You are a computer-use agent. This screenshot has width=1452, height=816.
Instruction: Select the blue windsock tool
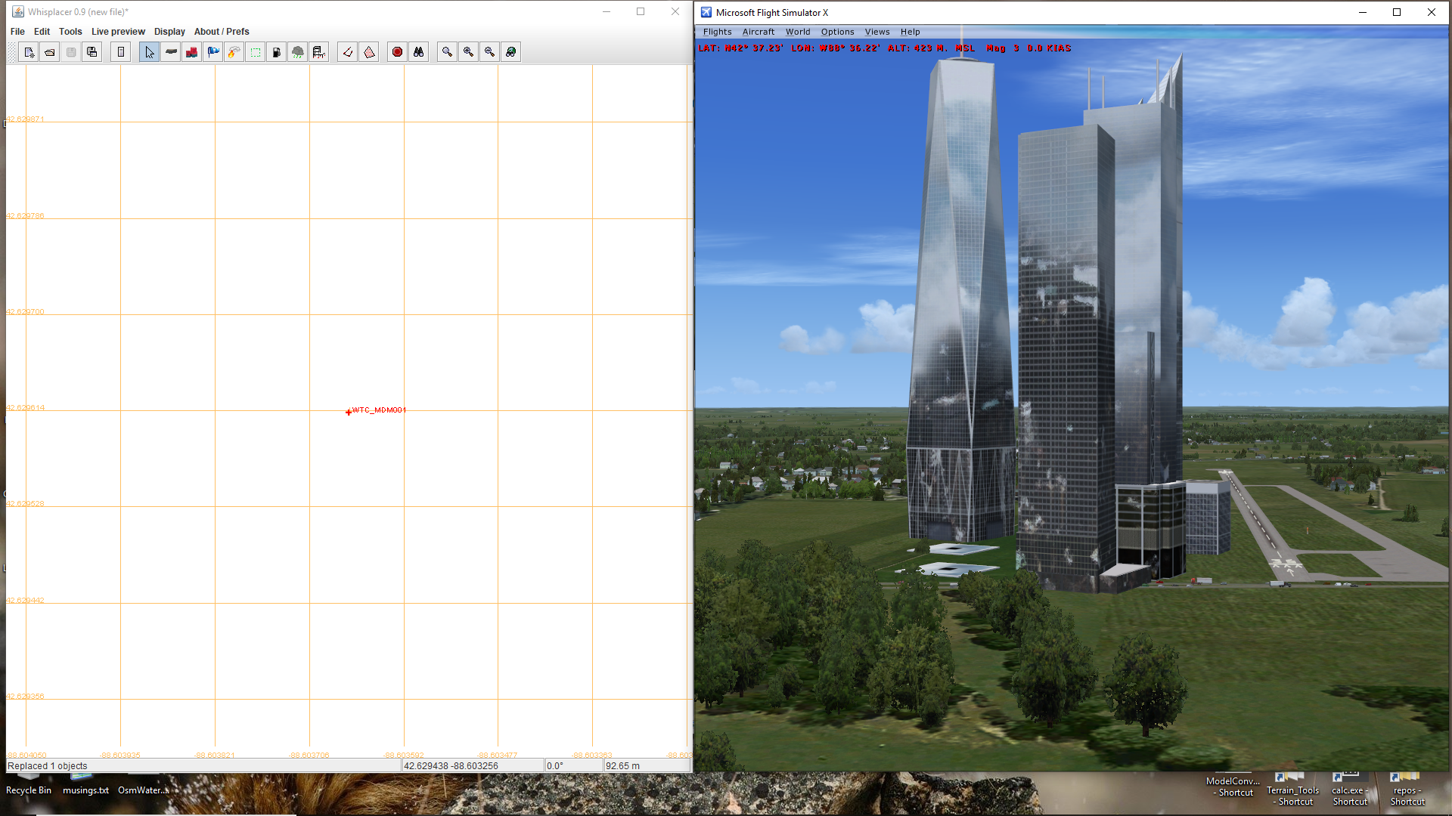pos(213,52)
